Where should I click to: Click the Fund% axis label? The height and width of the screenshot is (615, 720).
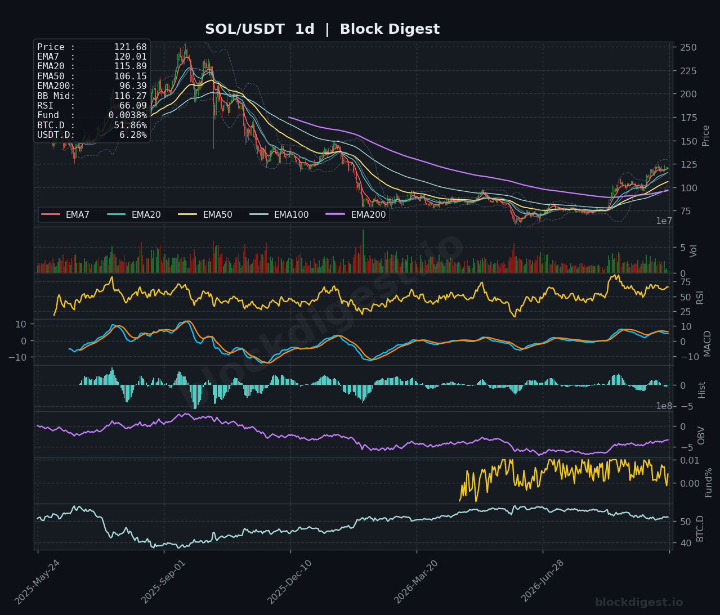pos(709,482)
